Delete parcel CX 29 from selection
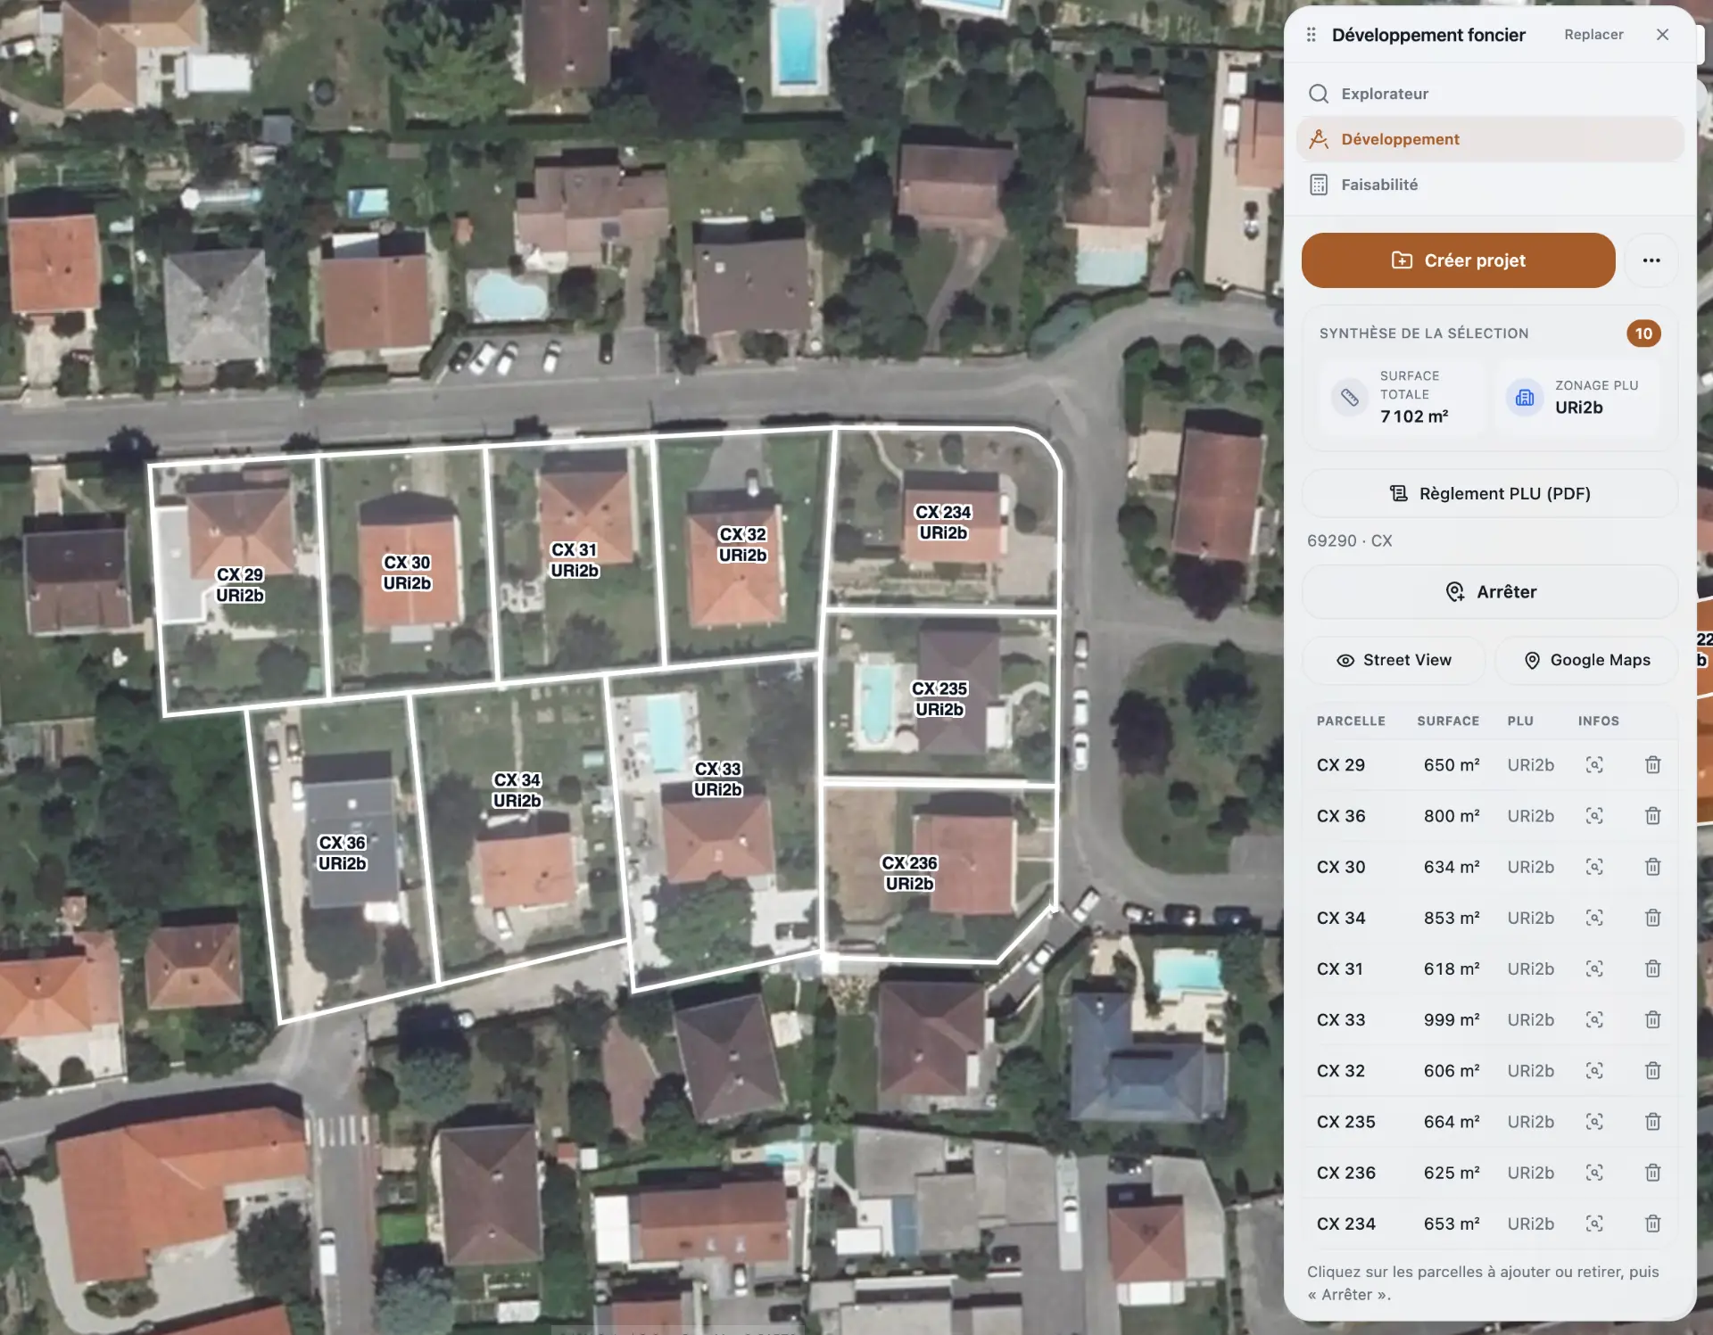Screen dimensions: 1713x1335 coord(1652,765)
